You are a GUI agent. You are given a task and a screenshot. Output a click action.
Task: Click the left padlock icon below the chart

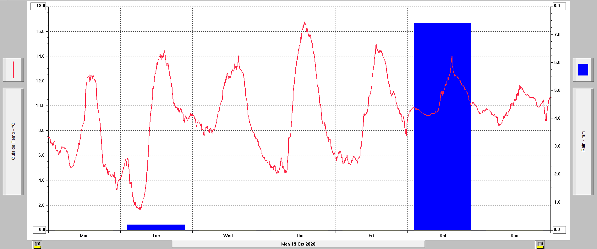pyautogui.click(x=37, y=245)
